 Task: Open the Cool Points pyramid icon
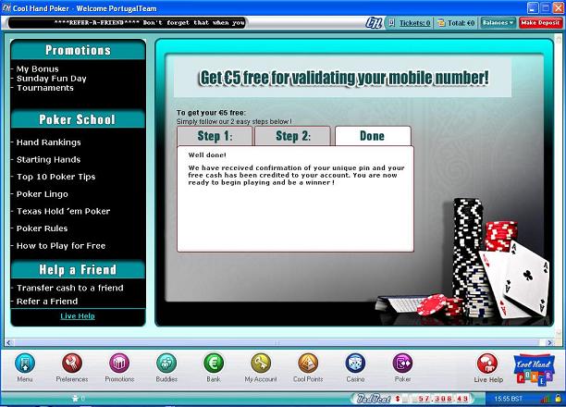308,363
